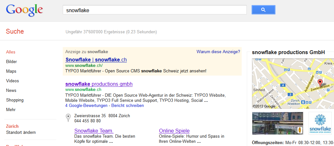
Task: Select the Bilder search category
Action: pyautogui.click(x=12, y=61)
